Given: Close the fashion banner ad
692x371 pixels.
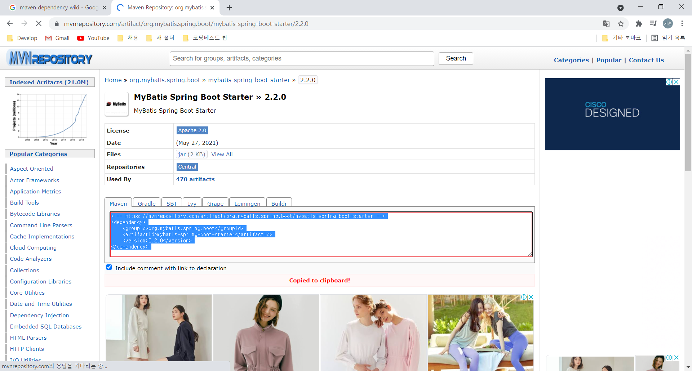Looking at the screenshot, I should [531, 297].
